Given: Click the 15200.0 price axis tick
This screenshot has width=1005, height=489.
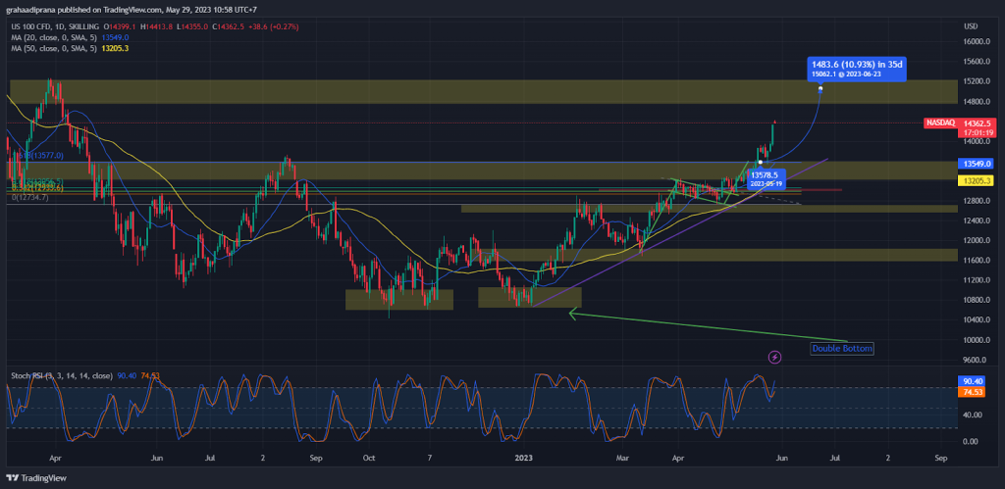Looking at the screenshot, I should (977, 81).
